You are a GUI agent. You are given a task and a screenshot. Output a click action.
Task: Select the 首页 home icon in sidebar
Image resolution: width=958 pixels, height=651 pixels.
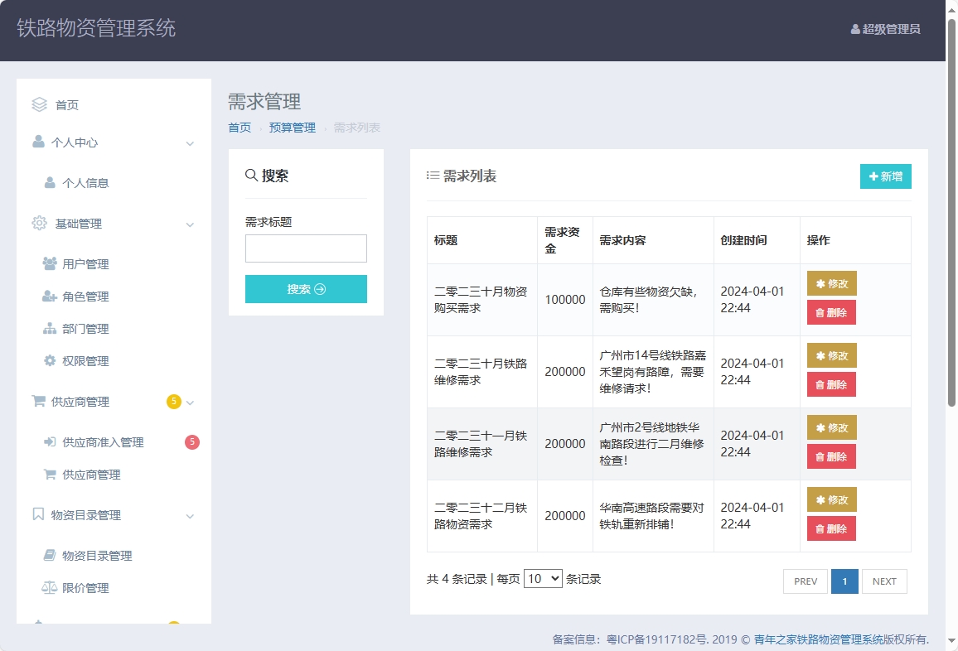(x=38, y=104)
